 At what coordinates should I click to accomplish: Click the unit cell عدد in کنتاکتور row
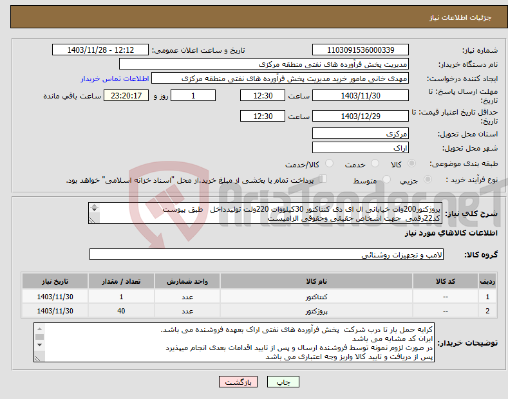[187, 297]
